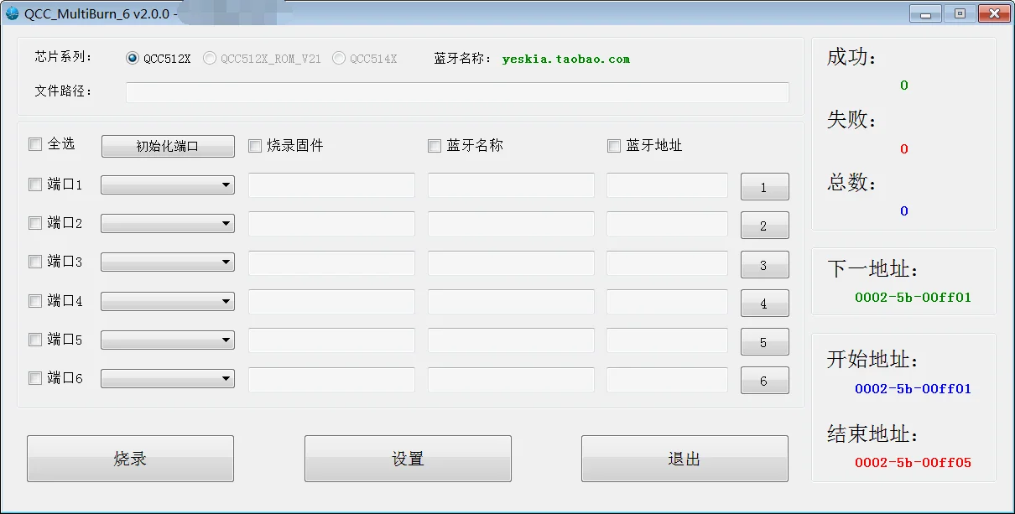1015x514 pixels.
Task: Open the 端口4 port dropdown
Action: click(x=168, y=302)
